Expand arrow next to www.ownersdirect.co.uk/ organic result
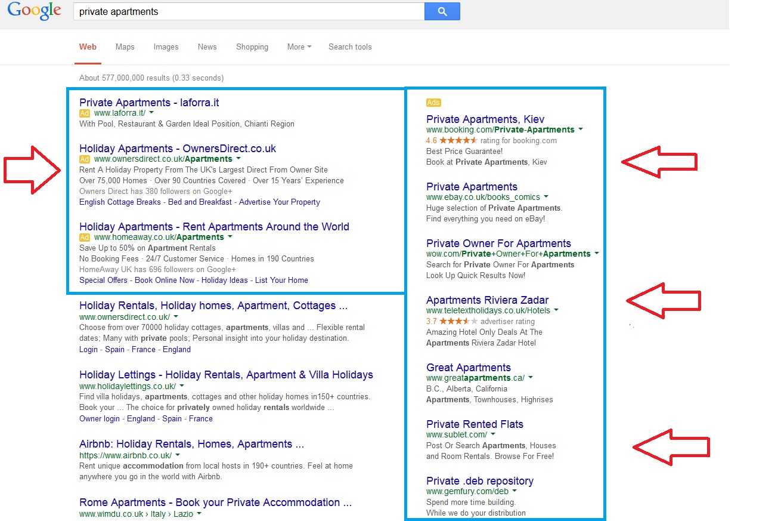 pyautogui.click(x=176, y=316)
